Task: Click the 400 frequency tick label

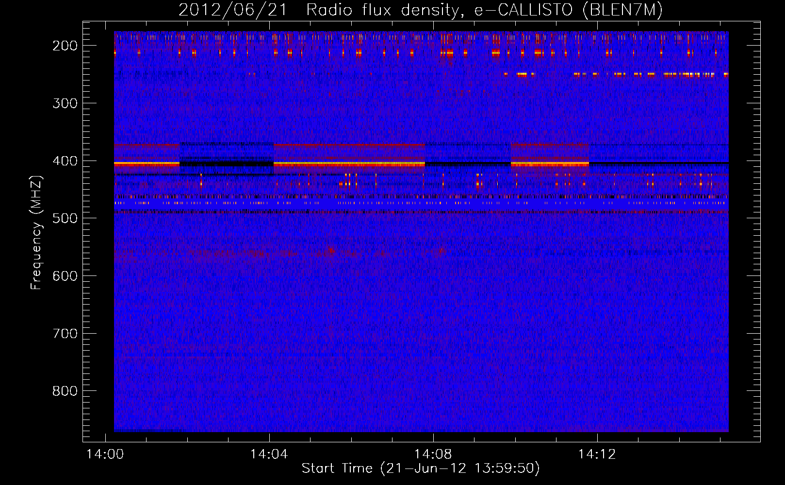Action: click(x=65, y=161)
